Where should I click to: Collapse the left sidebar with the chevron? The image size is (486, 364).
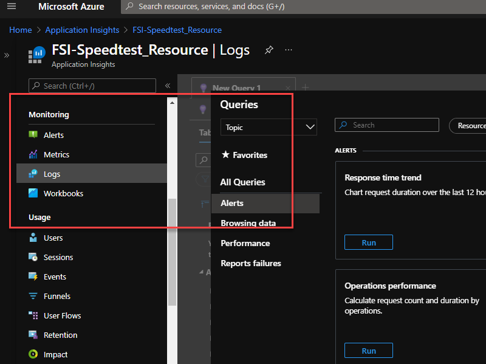click(168, 85)
